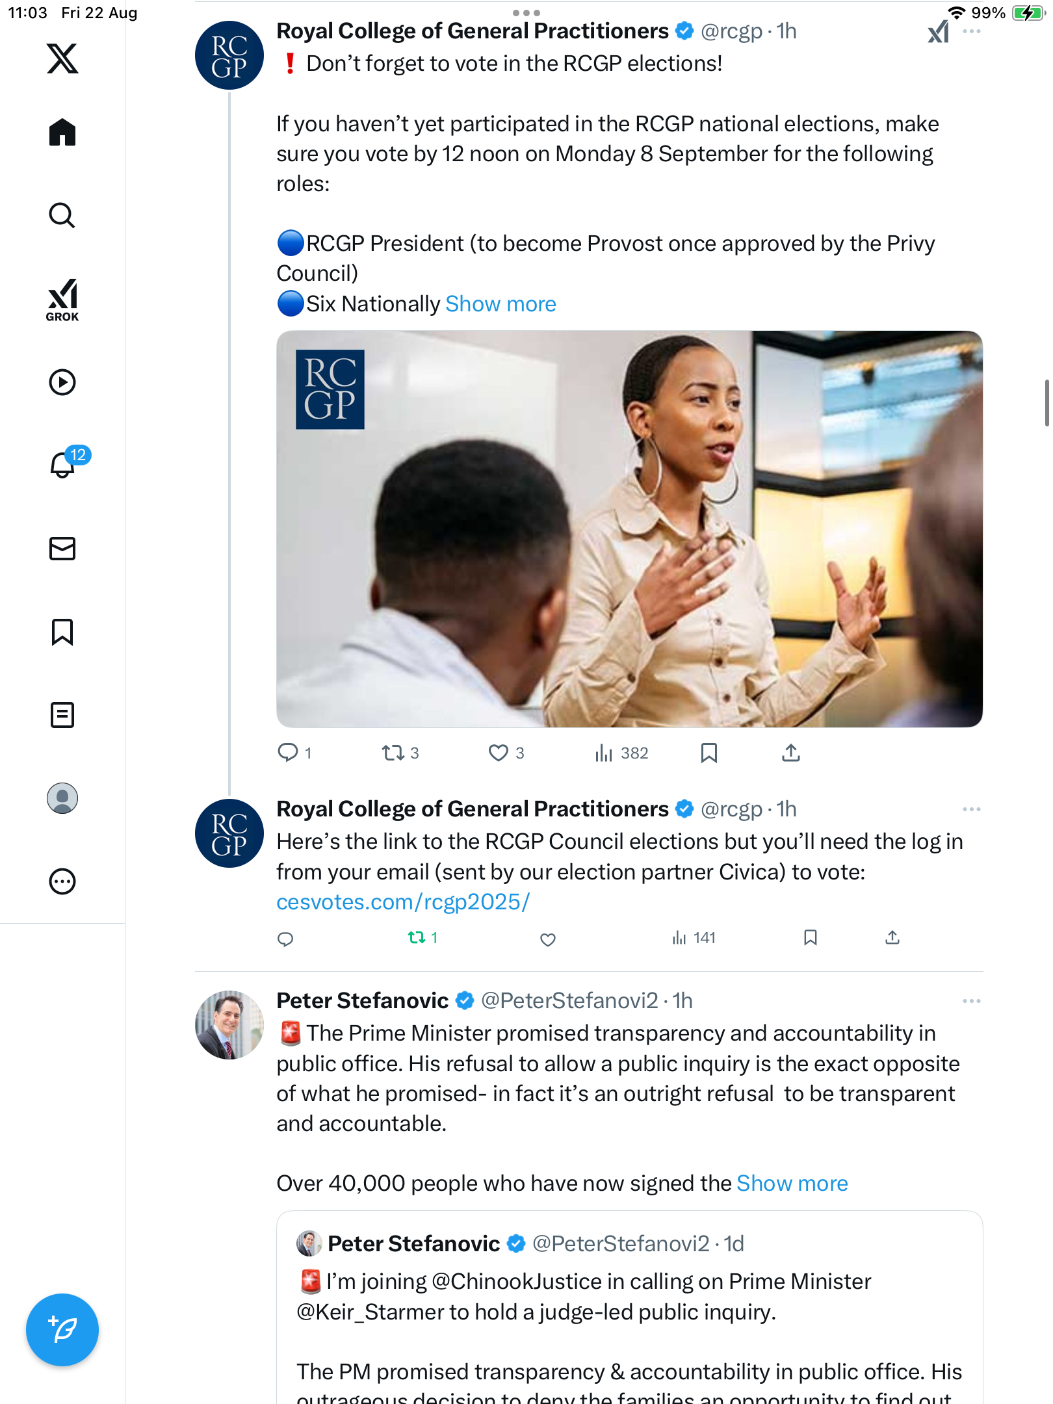This screenshot has height=1404, width=1053.
Task: Bookmark the RCGP elections post
Action: click(709, 753)
